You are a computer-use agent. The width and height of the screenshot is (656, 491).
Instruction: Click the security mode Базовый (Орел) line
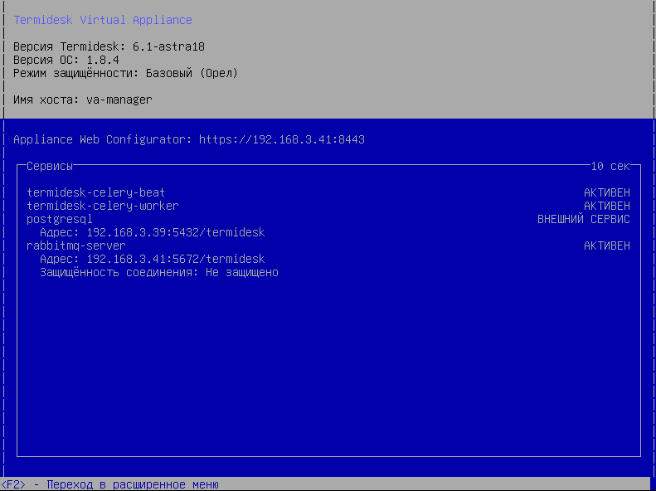(x=125, y=73)
